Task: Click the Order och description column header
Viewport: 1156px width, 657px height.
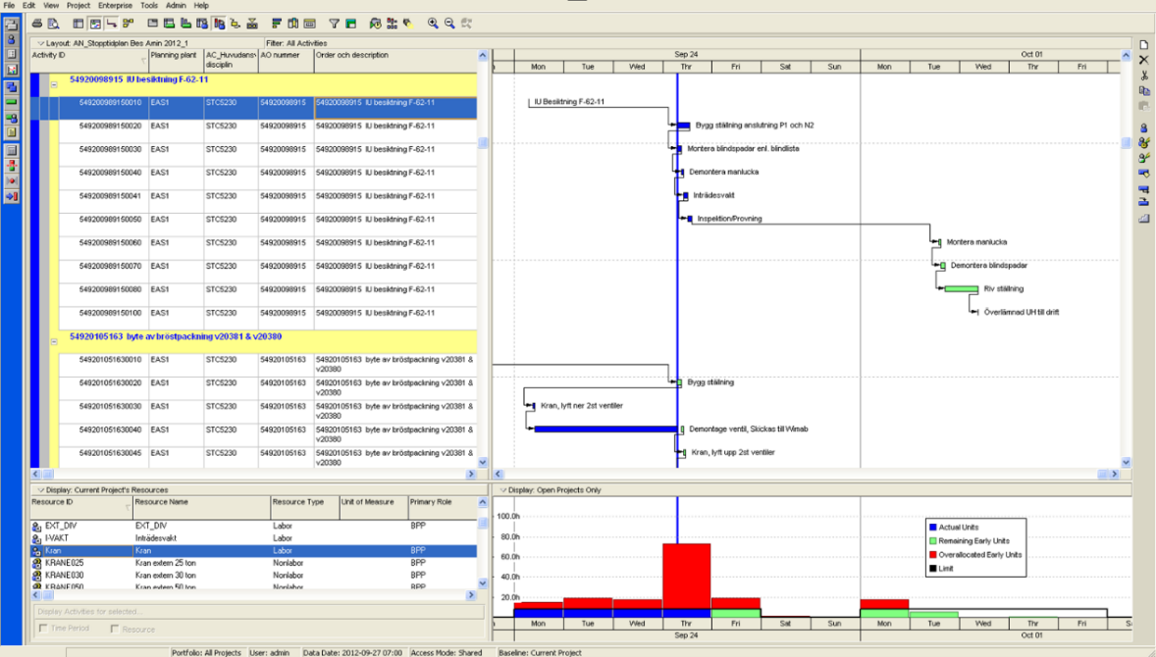Action: click(395, 61)
